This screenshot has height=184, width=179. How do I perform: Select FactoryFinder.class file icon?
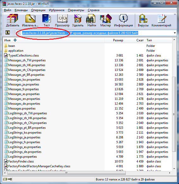click(x=6, y=161)
